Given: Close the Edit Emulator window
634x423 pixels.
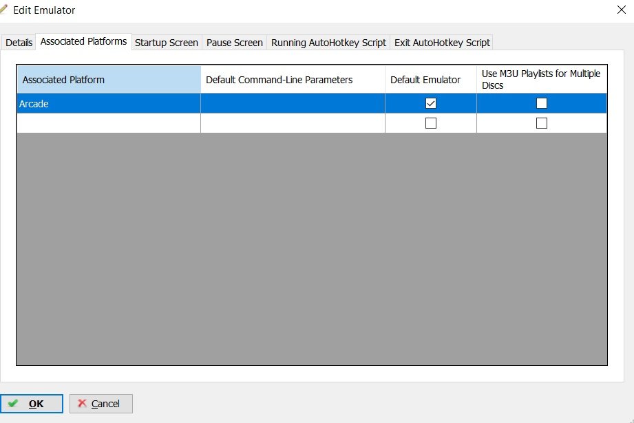Looking at the screenshot, I should [x=622, y=10].
